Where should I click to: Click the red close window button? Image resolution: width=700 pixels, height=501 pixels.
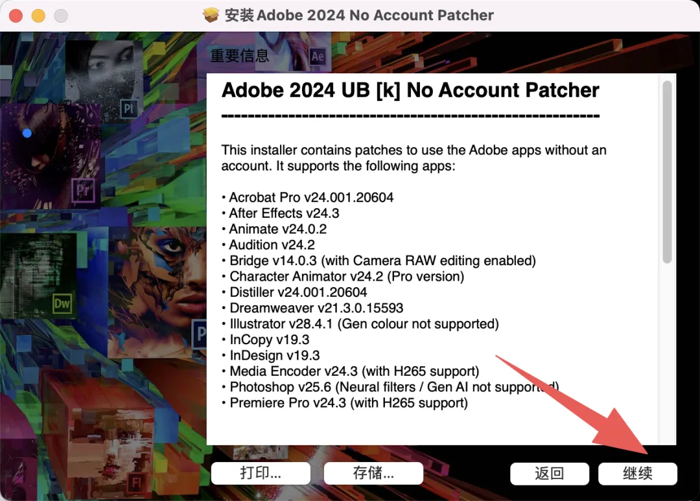[16, 16]
